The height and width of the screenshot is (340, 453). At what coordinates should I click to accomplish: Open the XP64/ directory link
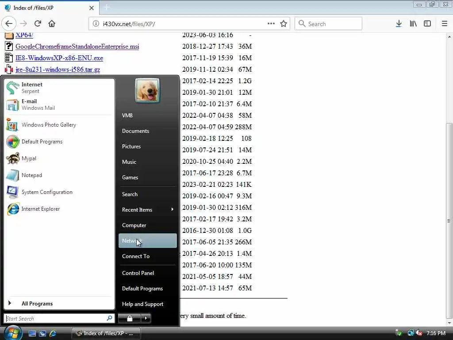click(24, 35)
